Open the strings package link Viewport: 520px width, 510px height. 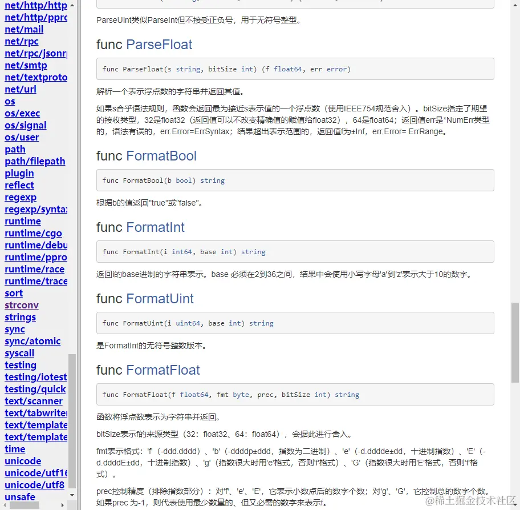tap(20, 318)
